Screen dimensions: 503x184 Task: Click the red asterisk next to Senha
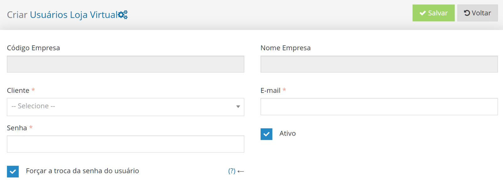tap(31, 127)
